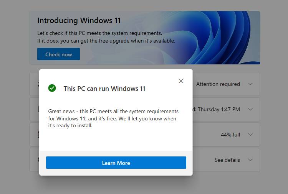Click the Learn More button

click(116, 163)
